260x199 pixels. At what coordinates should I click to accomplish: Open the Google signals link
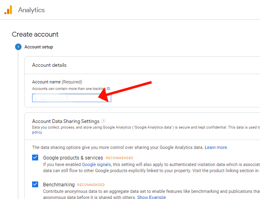[x=96, y=164]
